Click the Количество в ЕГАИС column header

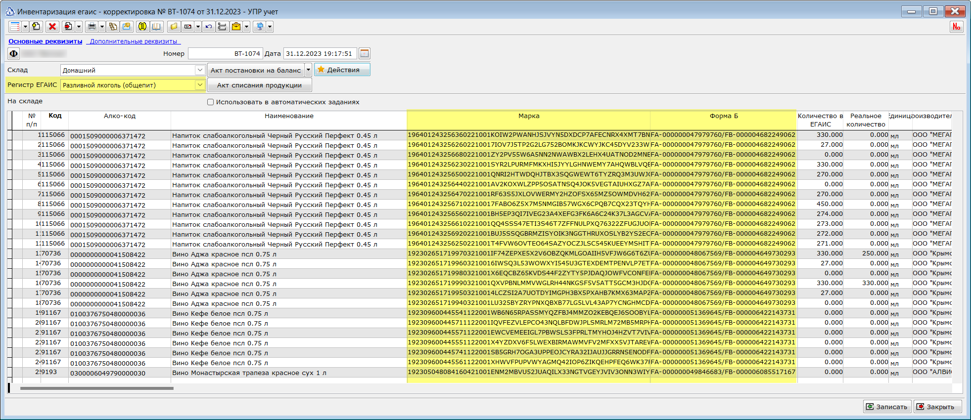820,120
